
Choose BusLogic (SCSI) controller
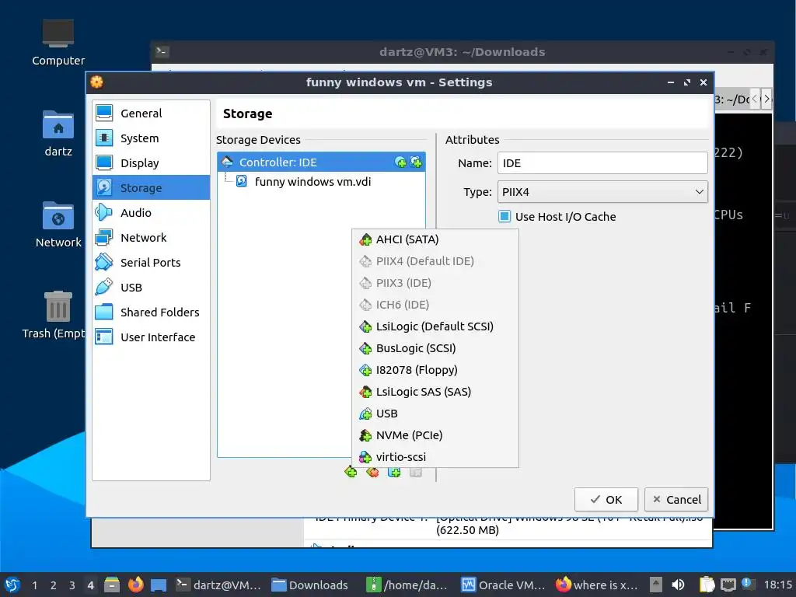point(435,348)
